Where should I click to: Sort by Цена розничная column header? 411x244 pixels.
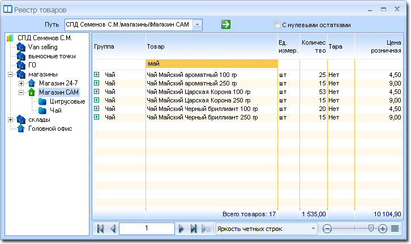click(379, 46)
